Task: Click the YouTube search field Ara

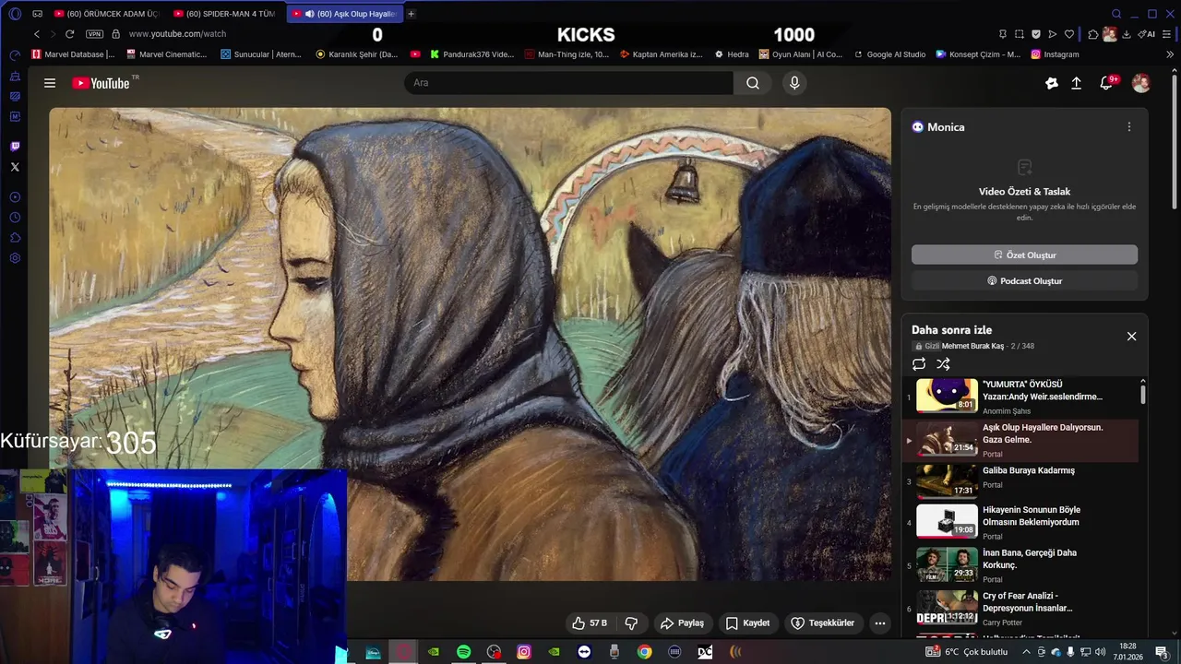Action: [x=568, y=83]
